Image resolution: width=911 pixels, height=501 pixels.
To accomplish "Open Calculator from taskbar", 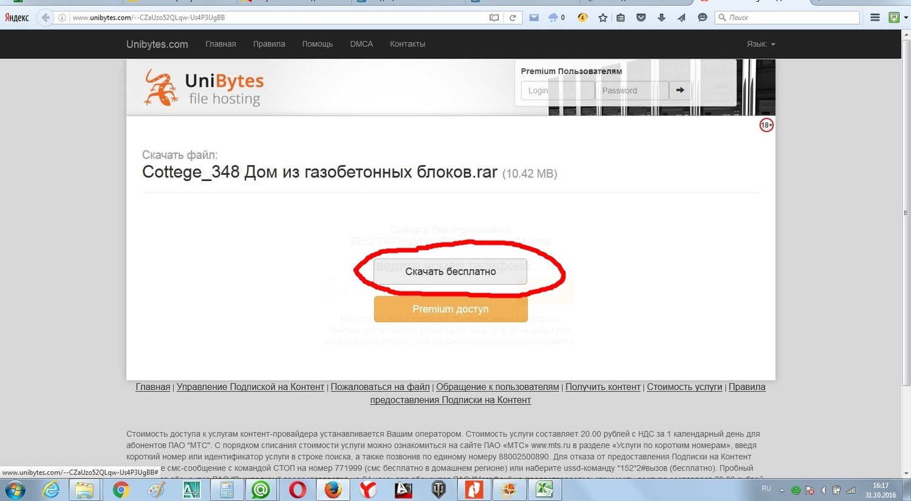I will (227, 489).
